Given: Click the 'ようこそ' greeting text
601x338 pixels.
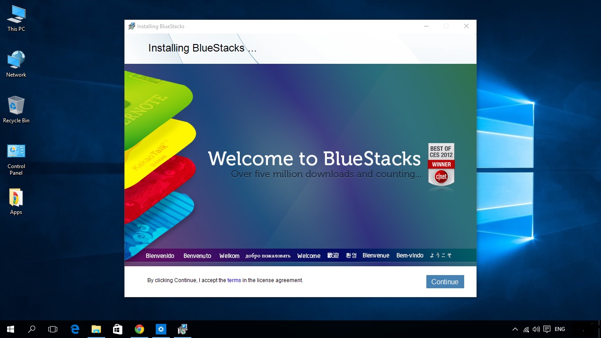Looking at the screenshot, I should pyautogui.click(x=440, y=255).
